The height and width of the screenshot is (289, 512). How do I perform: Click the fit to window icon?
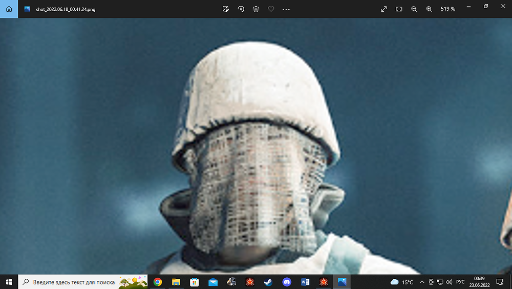tap(399, 9)
